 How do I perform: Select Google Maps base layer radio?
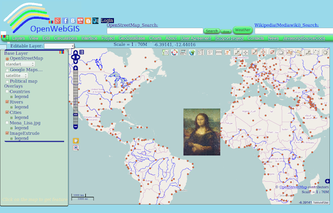(x=7, y=70)
